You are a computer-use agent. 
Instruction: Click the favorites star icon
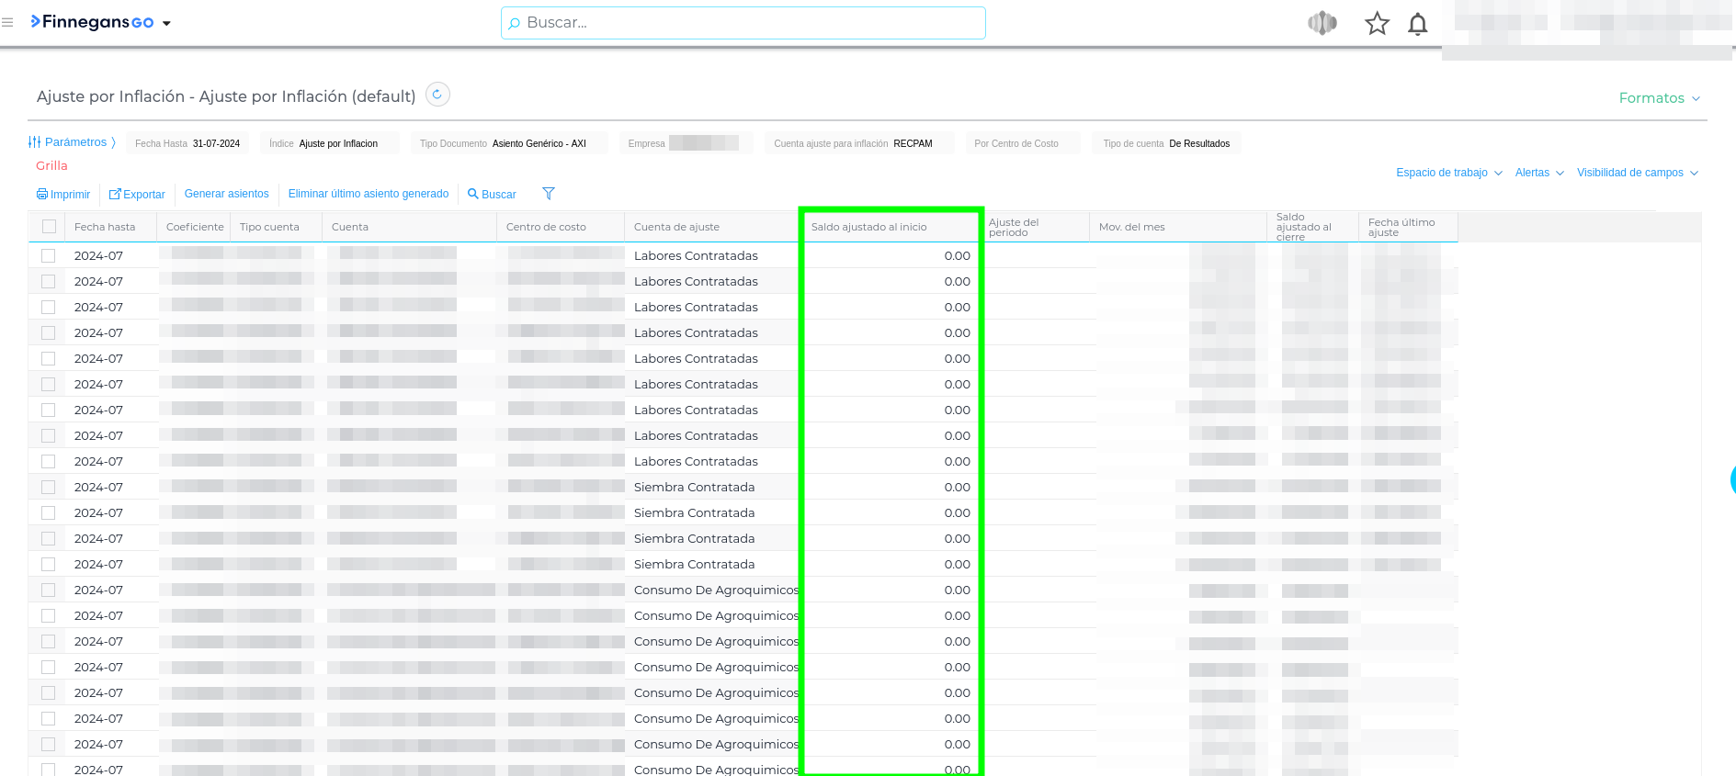[1376, 24]
